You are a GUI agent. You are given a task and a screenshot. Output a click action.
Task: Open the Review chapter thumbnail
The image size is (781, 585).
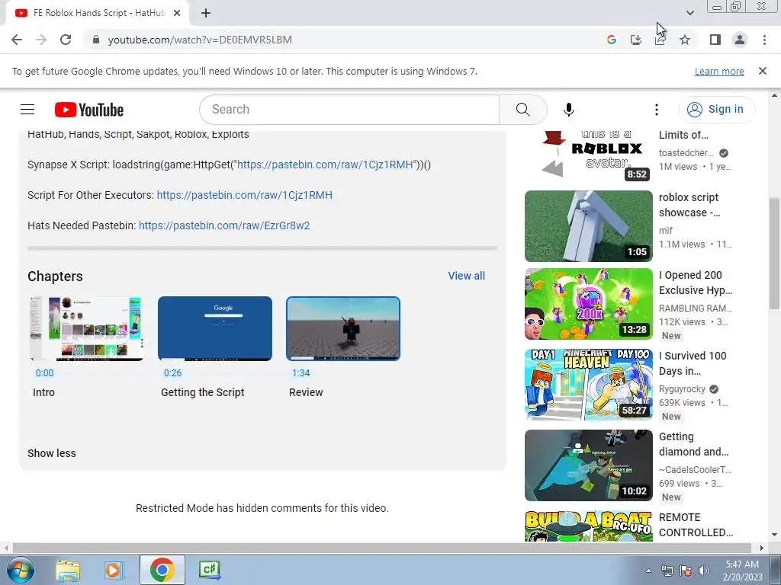pyautogui.click(x=343, y=328)
